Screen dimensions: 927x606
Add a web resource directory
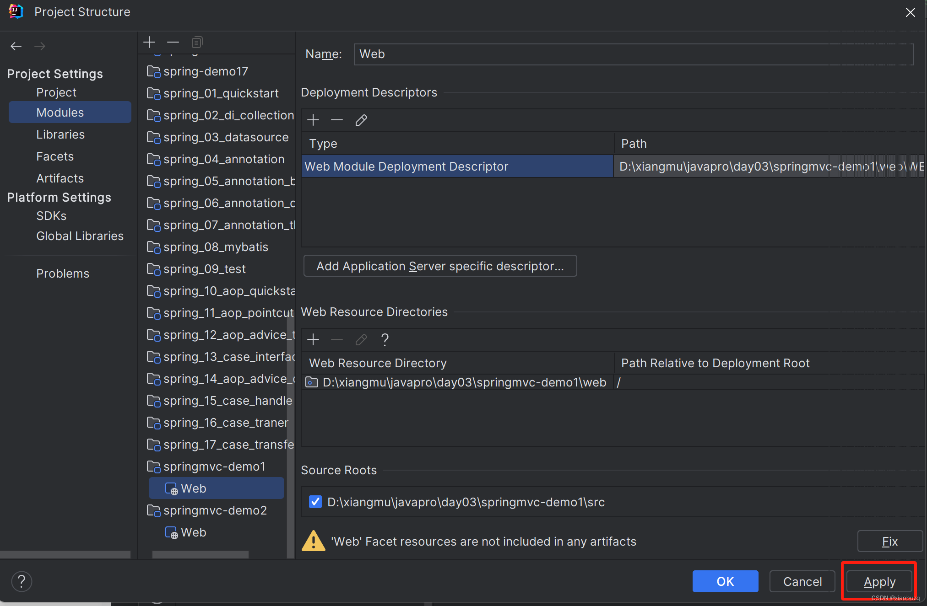pos(313,339)
